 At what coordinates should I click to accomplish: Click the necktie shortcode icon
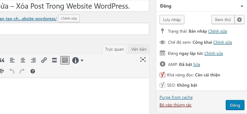[x=75, y=60]
